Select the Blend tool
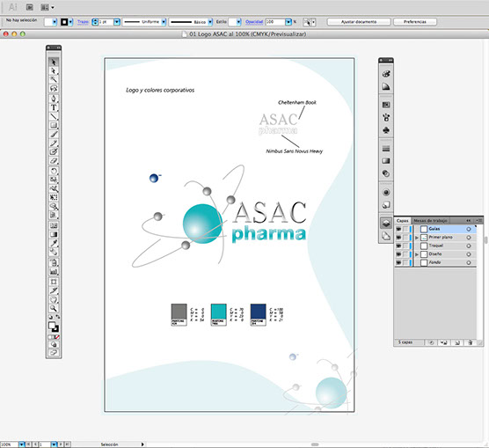Screen dimensions: 489x448 (54, 252)
